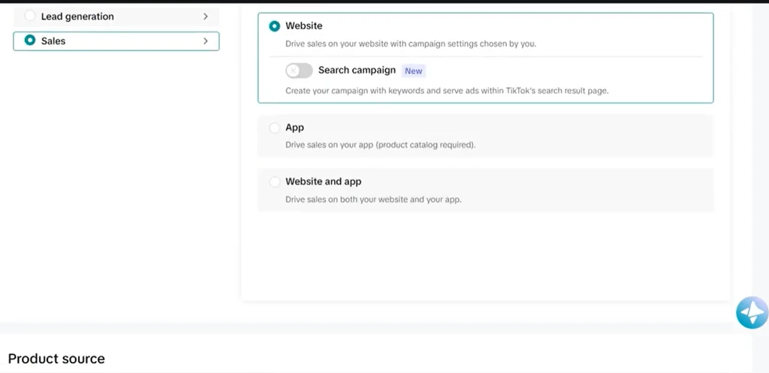
Task: Choose the Website radio option
Action: coord(275,26)
